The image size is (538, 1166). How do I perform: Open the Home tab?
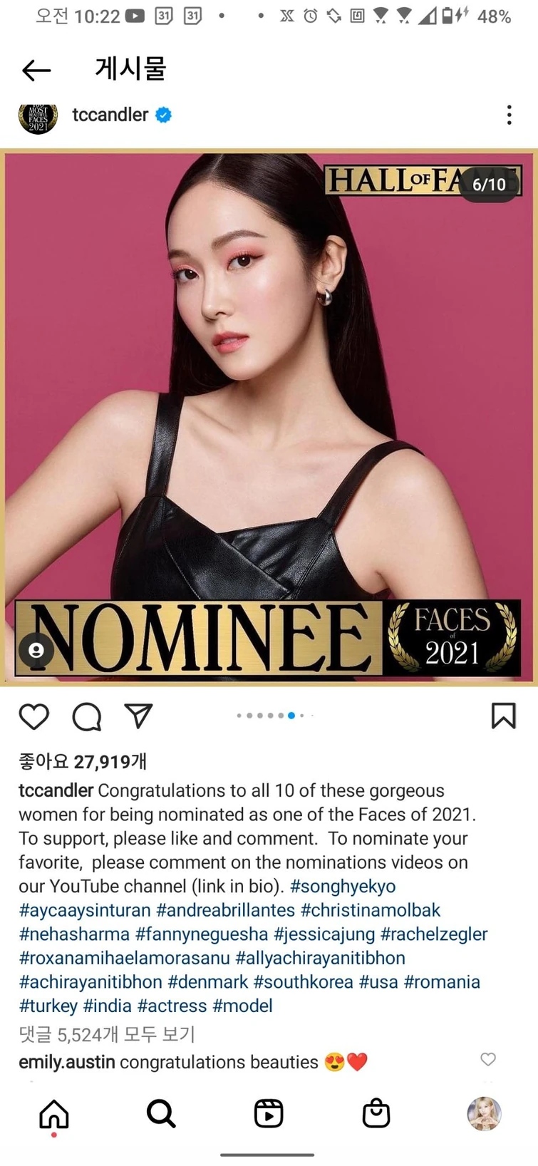pos(54,1113)
